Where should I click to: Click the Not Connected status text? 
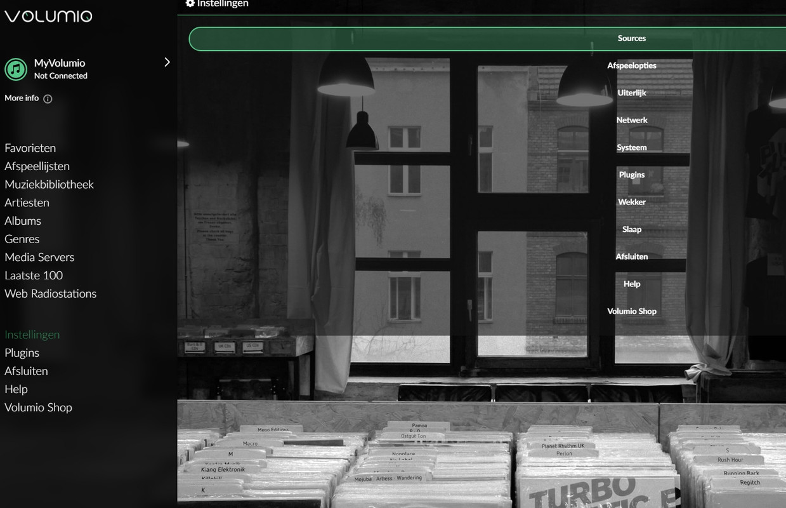click(61, 76)
